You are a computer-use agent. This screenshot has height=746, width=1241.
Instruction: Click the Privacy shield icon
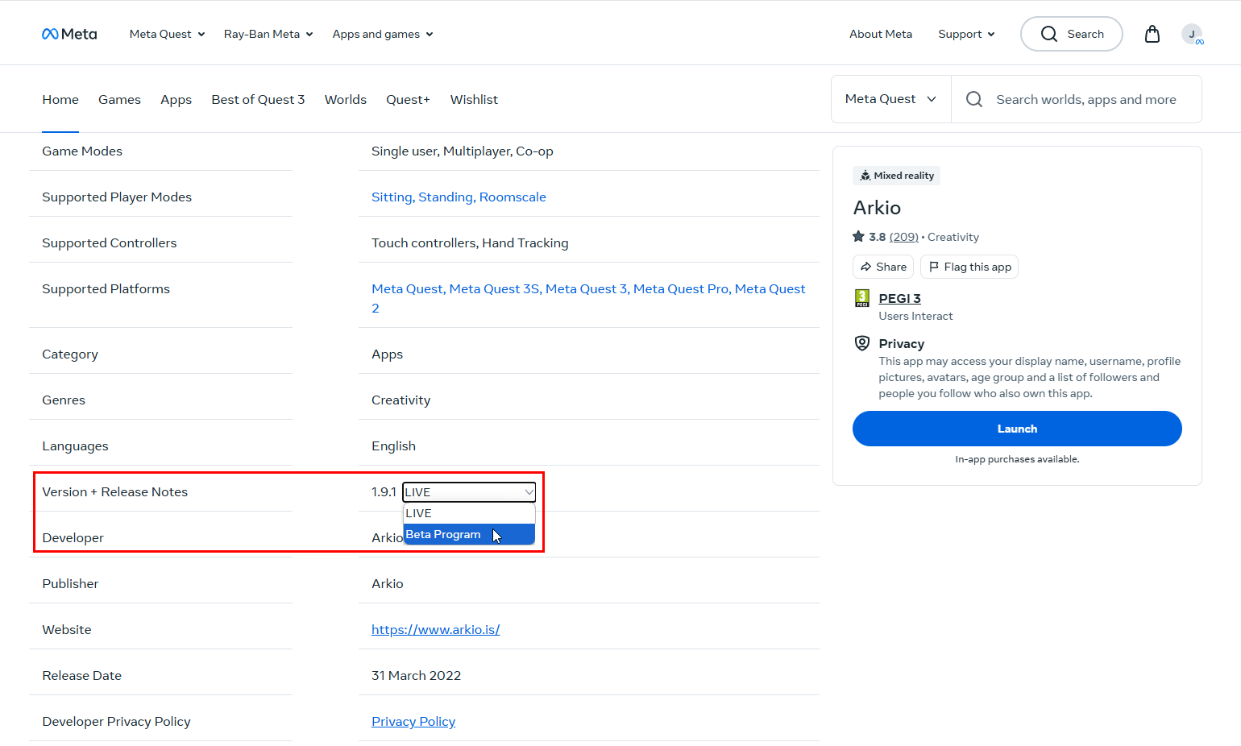(x=862, y=343)
